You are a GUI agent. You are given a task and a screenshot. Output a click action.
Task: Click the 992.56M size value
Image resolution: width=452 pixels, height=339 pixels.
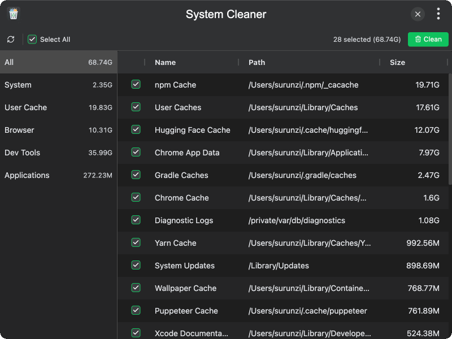pyautogui.click(x=423, y=243)
